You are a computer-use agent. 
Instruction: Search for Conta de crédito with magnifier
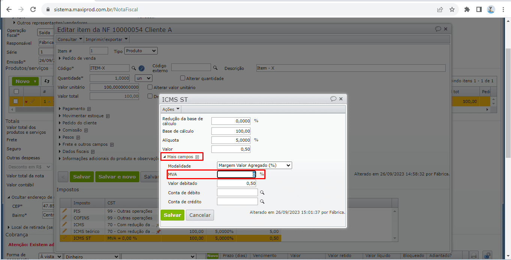coord(262,201)
